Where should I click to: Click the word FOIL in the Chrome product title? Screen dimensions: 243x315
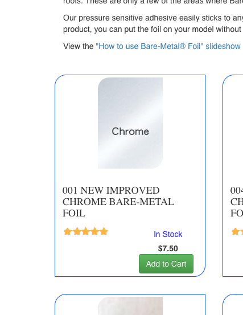tap(74, 213)
